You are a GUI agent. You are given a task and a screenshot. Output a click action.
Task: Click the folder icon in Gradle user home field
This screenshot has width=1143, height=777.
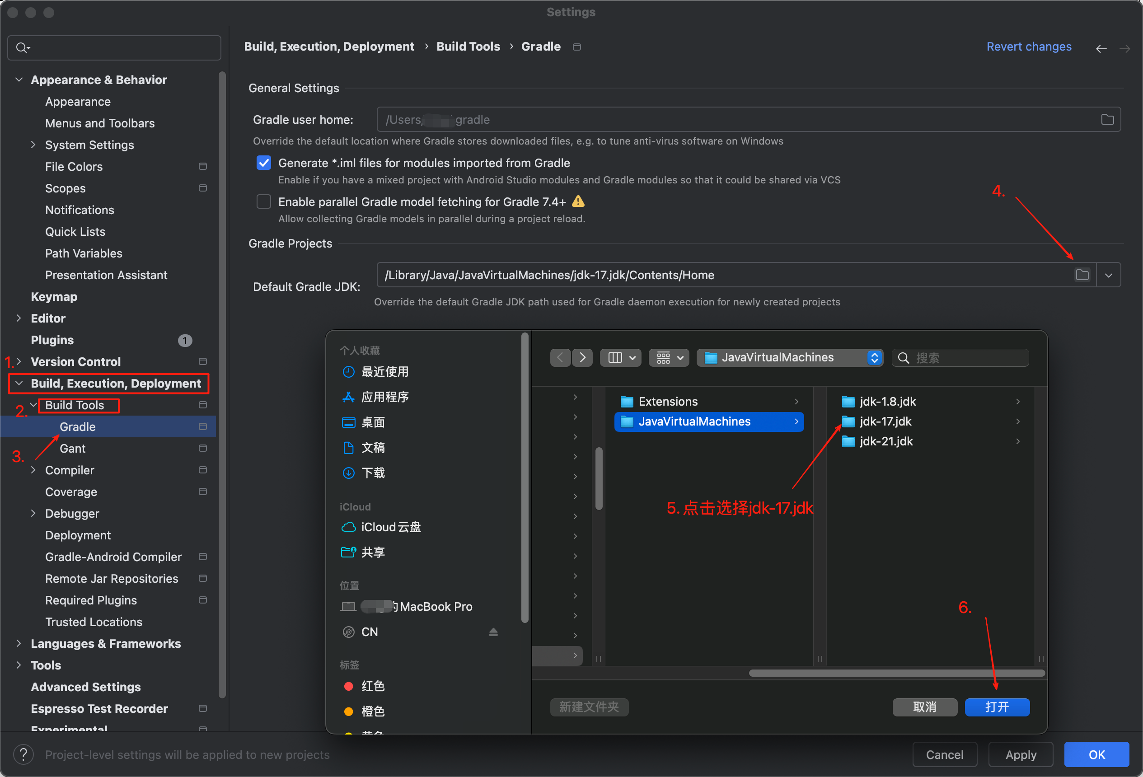point(1107,120)
